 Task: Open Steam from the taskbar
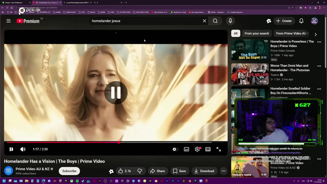click(83, 181)
